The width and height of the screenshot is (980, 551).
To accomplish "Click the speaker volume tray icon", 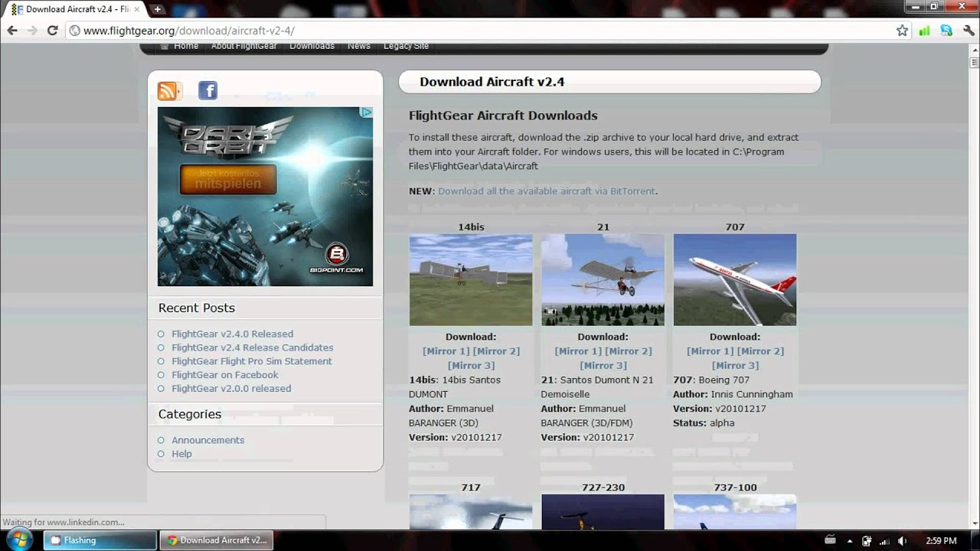I will tap(902, 540).
